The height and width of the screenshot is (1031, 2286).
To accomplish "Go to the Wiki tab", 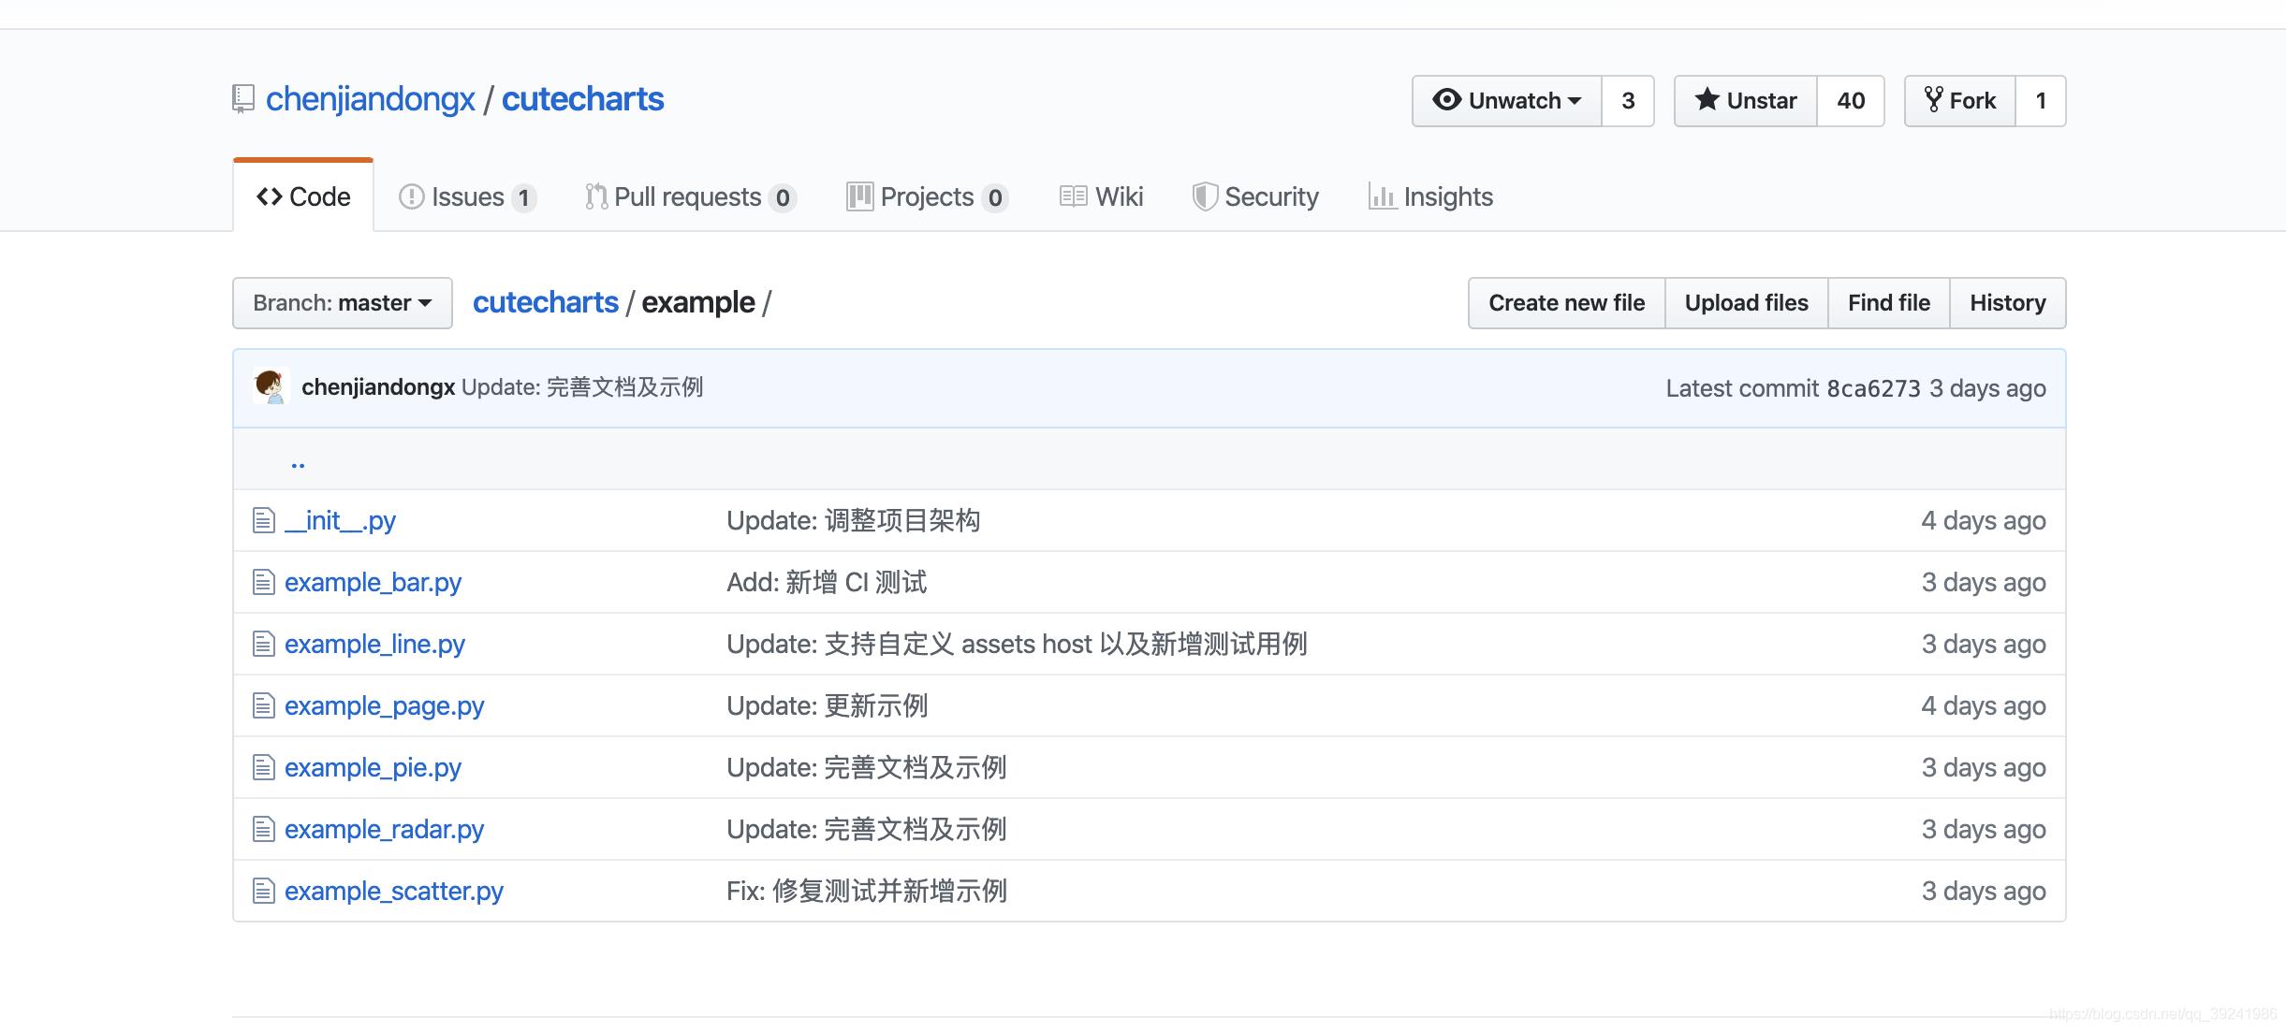I will 1102,196.
